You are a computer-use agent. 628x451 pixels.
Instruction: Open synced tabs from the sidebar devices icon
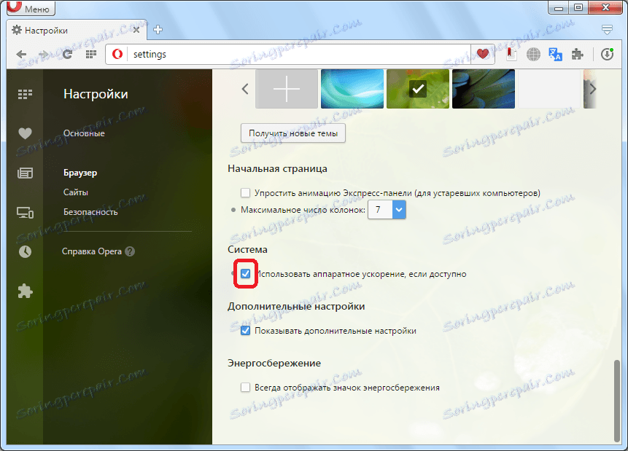25,213
